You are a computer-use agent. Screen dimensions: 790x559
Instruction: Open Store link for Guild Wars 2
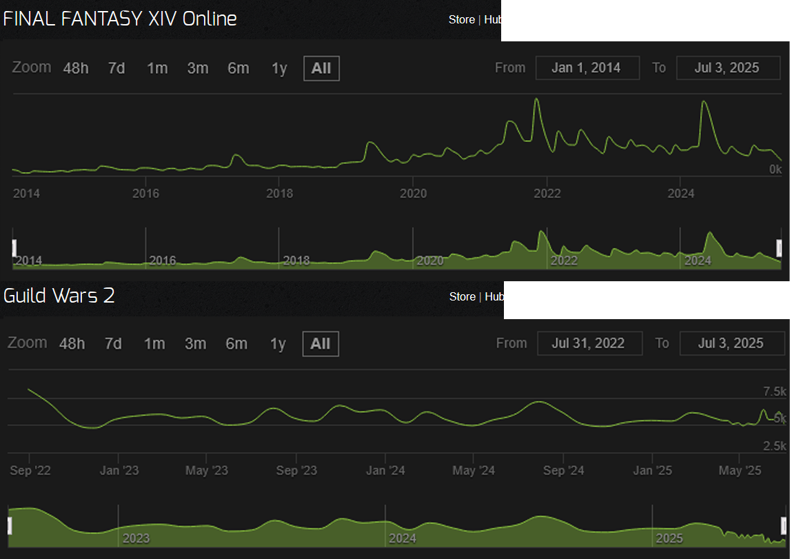pos(463,296)
